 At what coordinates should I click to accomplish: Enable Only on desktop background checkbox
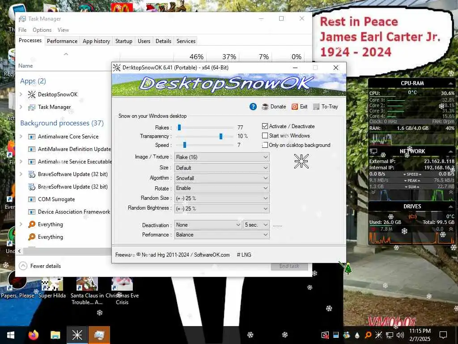pyautogui.click(x=265, y=145)
